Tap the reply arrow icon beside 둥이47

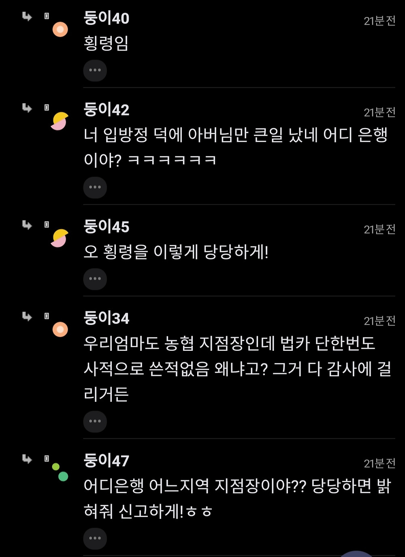[27, 459]
